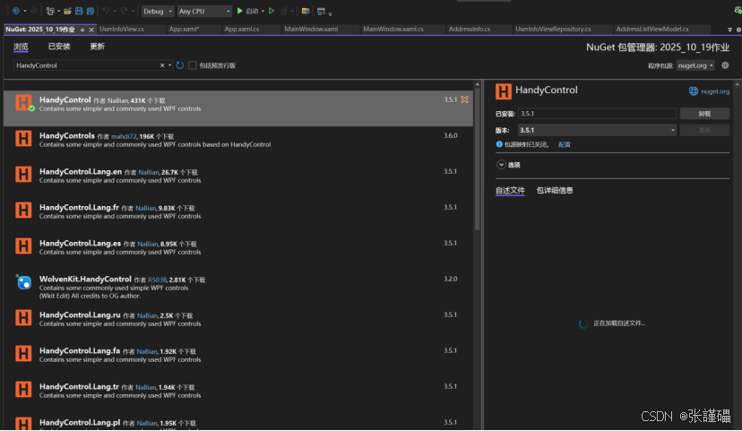This screenshot has width=742, height=431.
Task: Open the nuget.org link in the details pane
Action: 715,91
